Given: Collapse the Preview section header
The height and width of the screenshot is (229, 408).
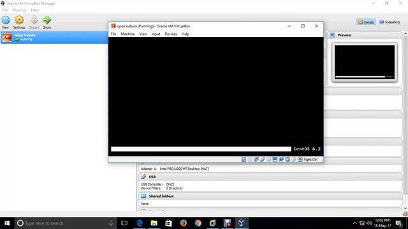Looking at the screenshot, I should click(x=364, y=35).
